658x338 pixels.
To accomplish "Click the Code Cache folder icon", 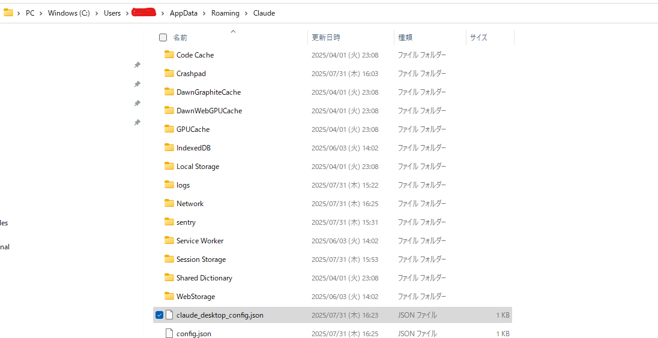I will pyautogui.click(x=169, y=55).
